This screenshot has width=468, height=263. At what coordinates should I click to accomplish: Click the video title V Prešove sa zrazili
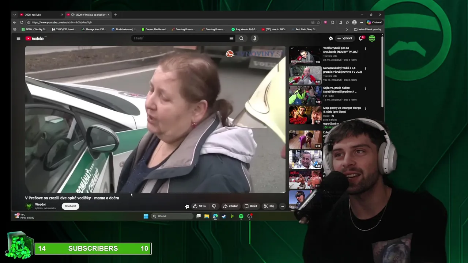pyautogui.click(x=72, y=198)
